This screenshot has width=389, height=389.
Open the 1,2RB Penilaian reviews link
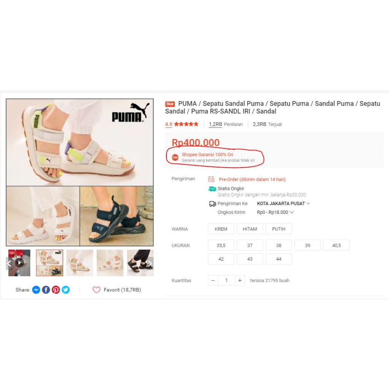[226, 124]
